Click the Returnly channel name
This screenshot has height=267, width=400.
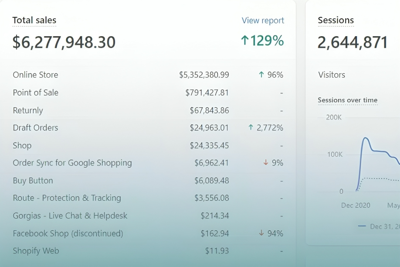click(28, 110)
